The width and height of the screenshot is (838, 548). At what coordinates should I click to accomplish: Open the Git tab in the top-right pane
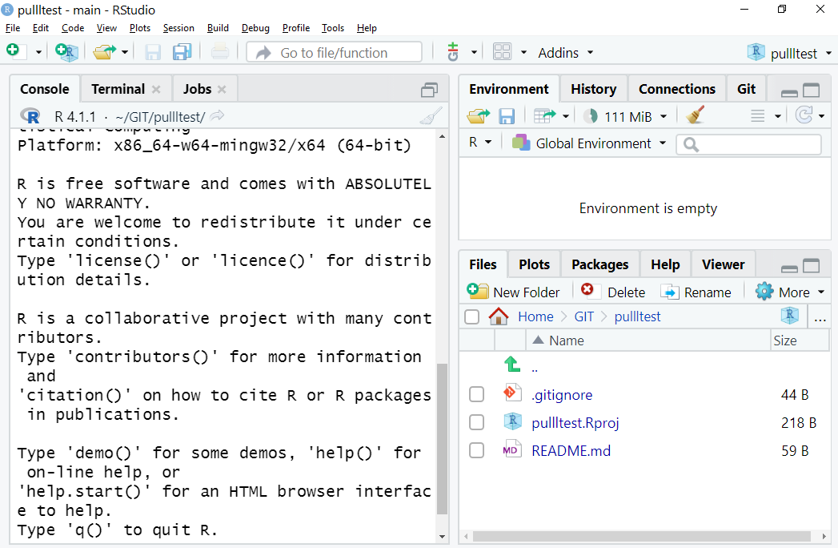click(x=746, y=88)
